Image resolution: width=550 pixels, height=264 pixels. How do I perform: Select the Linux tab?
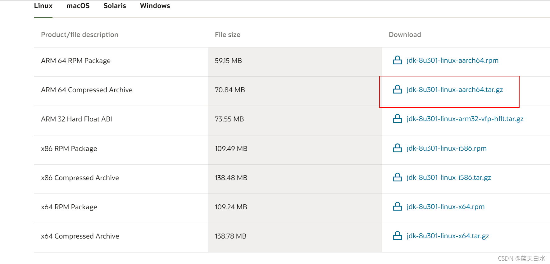click(43, 6)
